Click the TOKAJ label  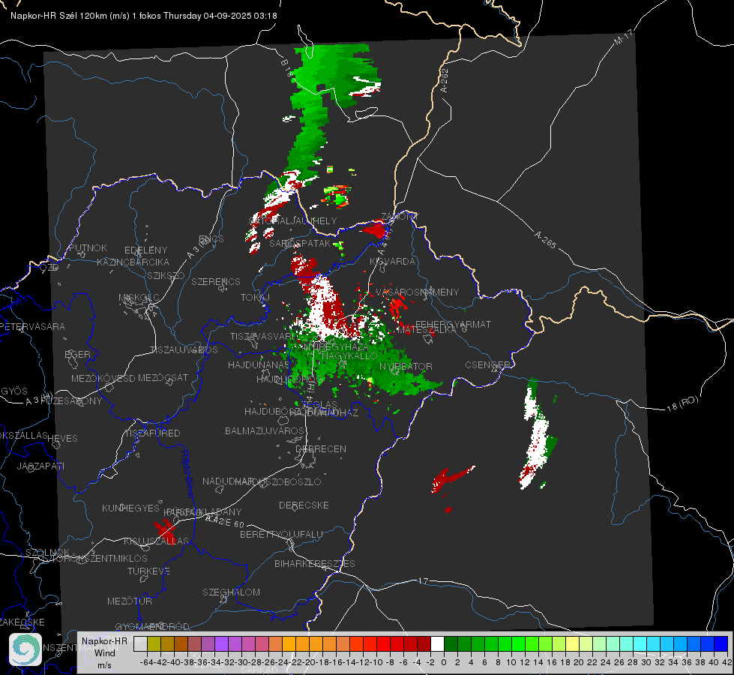(255, 298)
